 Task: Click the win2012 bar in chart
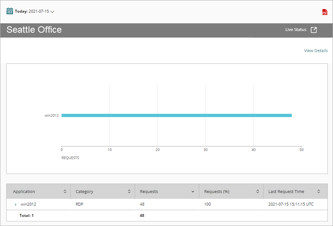(x=176, y=115)
